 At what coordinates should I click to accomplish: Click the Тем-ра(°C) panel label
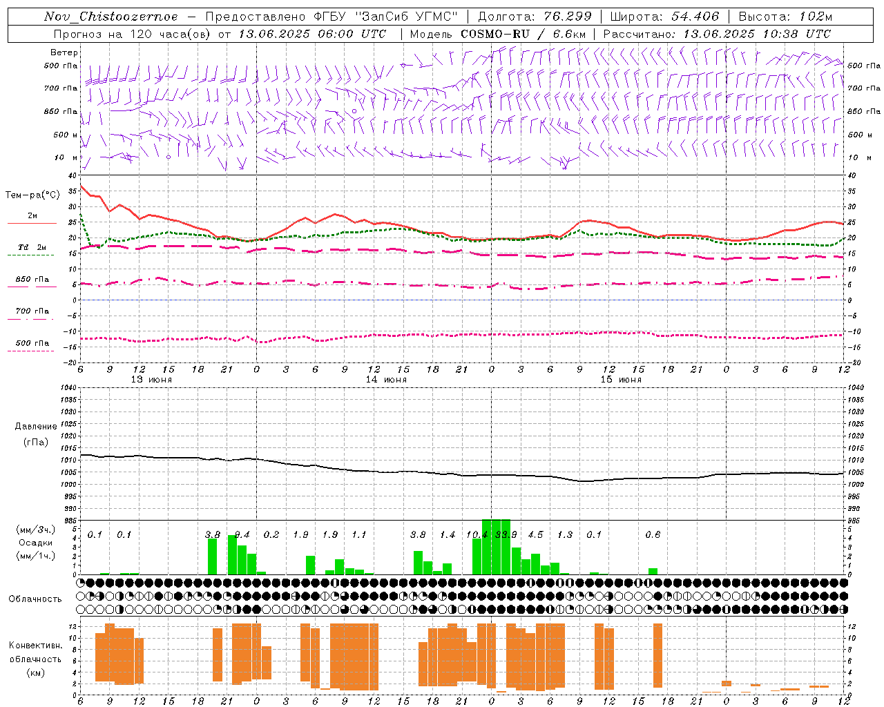[32, 195]
